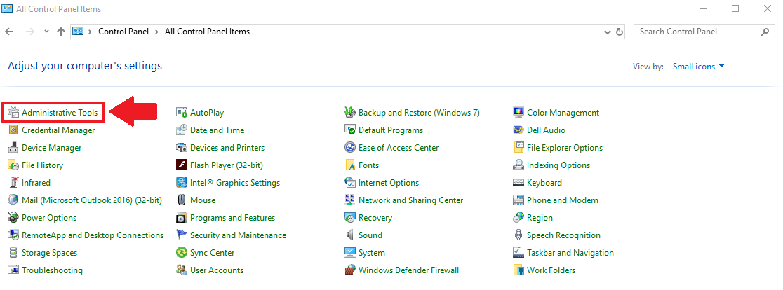
Task: Click the Control Panel title bar icon
Action: 8,8
